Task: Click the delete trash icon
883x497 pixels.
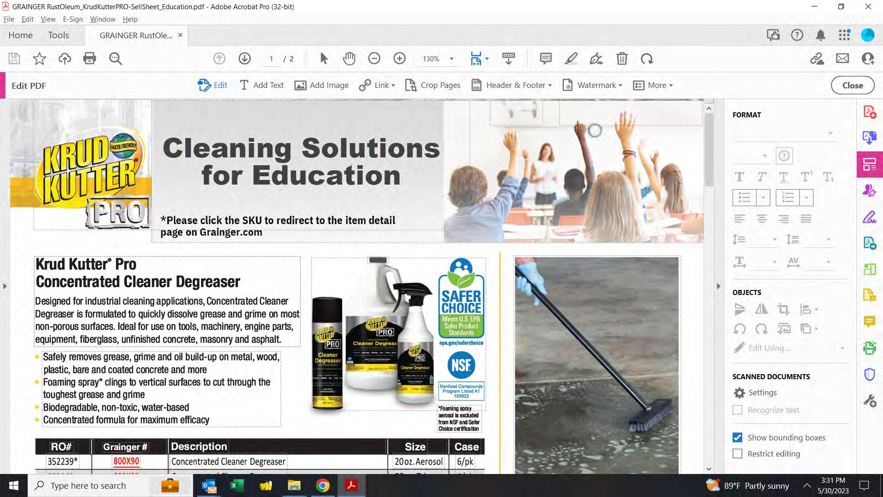Action: [x=622, y=58]
